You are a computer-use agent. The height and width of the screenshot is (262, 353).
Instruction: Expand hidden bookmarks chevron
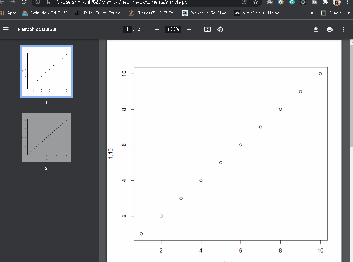pyautogui.click(x=312, y=13)
